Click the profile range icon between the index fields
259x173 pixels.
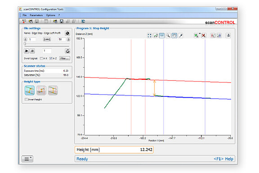click(x=47, y=39)
